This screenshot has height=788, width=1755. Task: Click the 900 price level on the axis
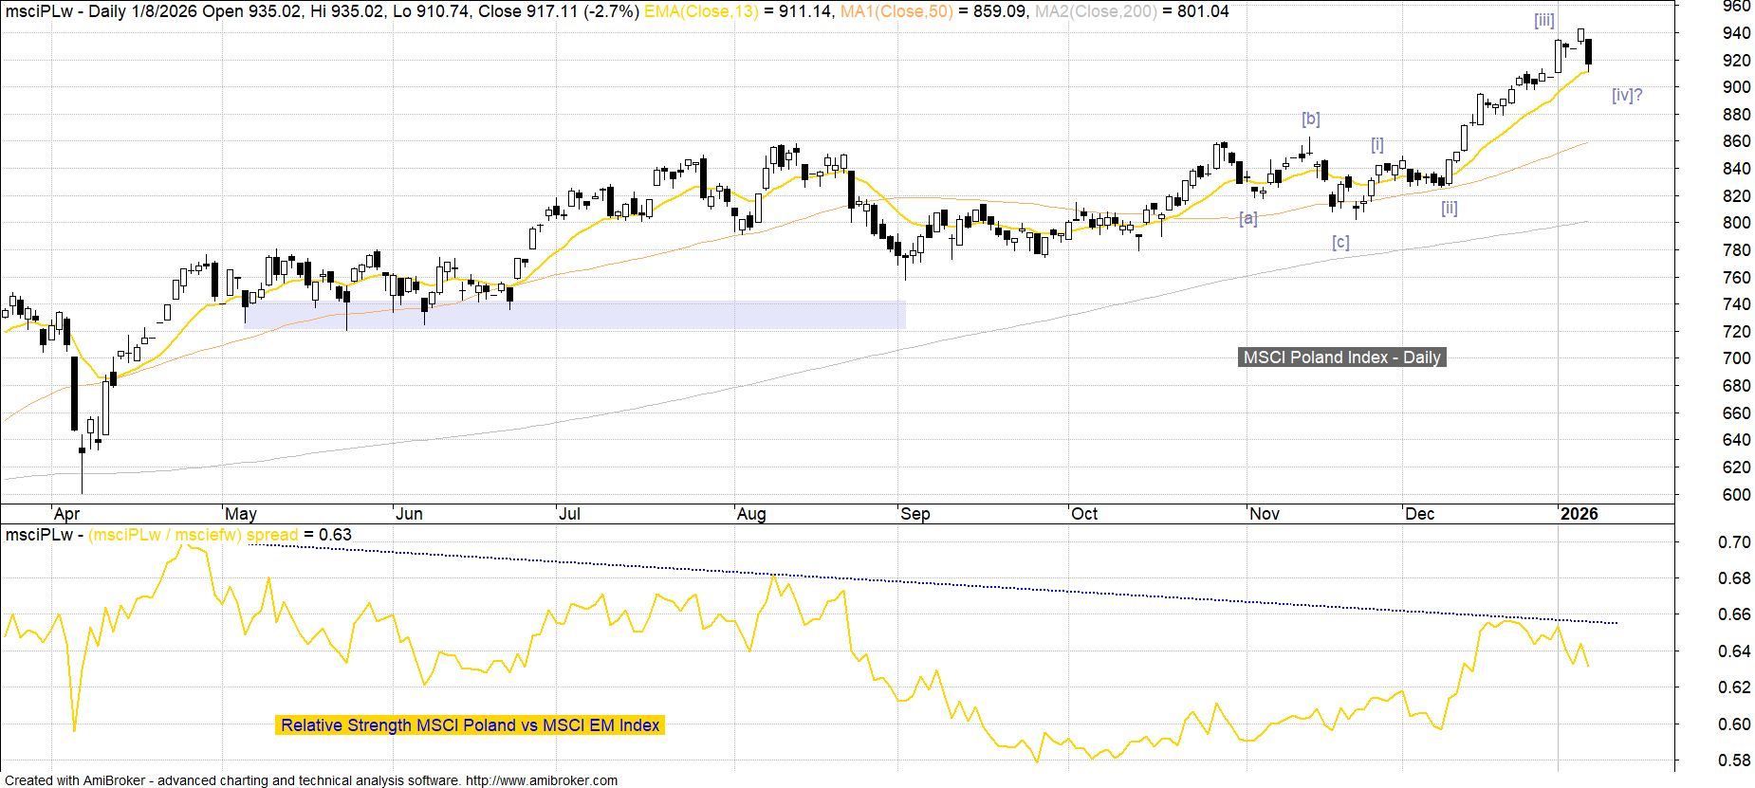(x=1736, y=87)
